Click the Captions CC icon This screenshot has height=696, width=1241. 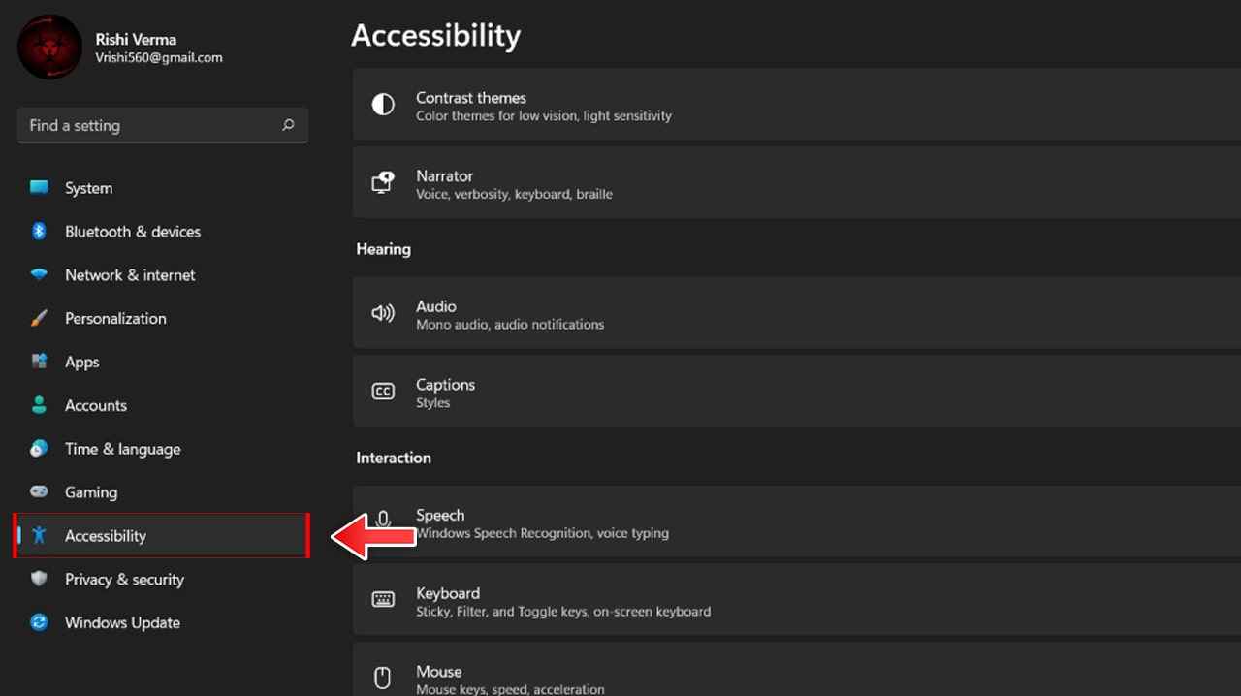tap(383, 392)
